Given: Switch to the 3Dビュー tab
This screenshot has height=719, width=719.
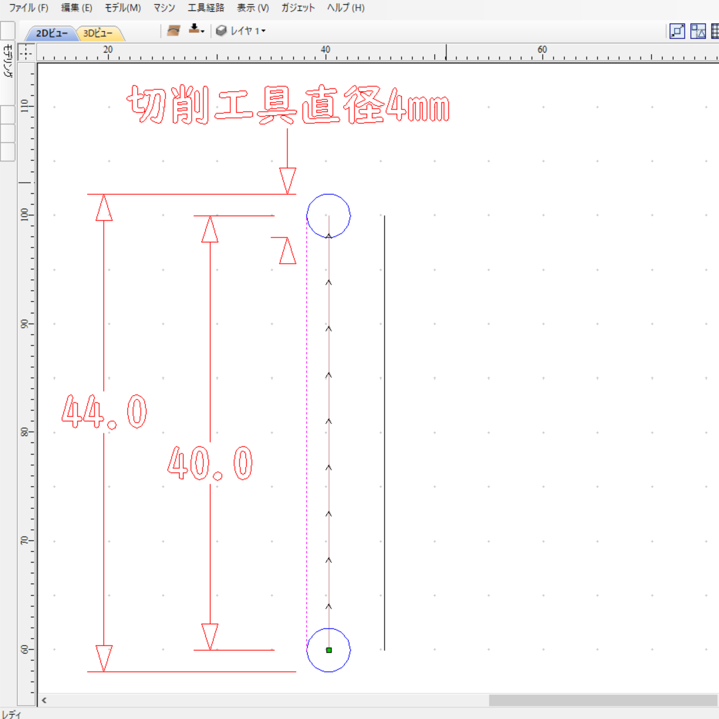Looking at the screenshot, I should [99, 33].
